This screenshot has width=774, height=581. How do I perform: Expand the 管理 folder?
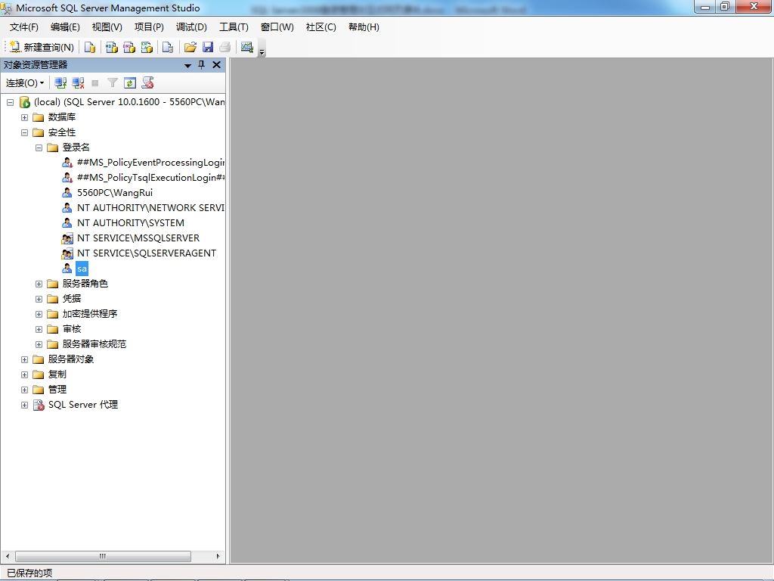coord(24,390)
